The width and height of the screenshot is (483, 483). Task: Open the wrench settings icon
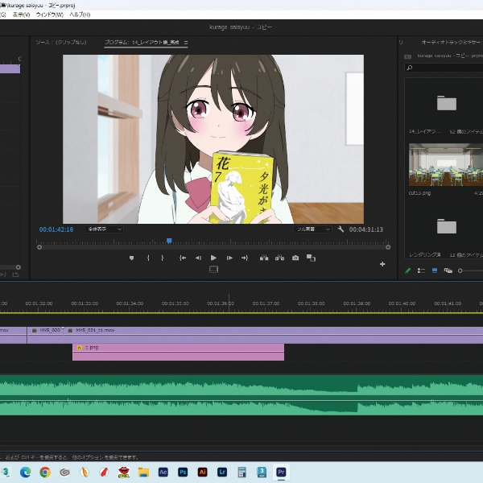(x=341, y=229)
